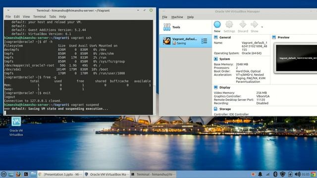Launch Firefox from the taskbar
Viewport: 317px width, 178px height.
pos(18,174)
